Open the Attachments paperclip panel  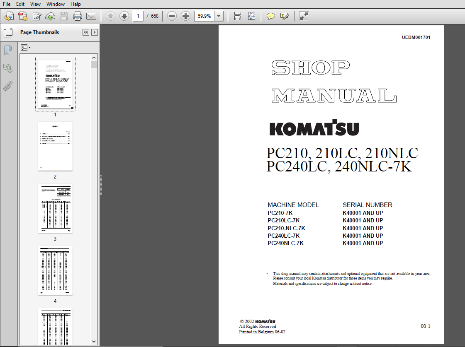pyautogui.click(x=8, y=86)
